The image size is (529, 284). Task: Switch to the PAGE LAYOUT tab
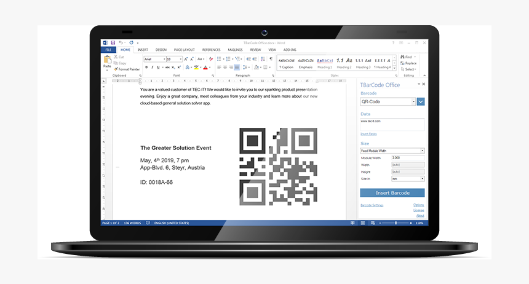[x=184, y=50]
